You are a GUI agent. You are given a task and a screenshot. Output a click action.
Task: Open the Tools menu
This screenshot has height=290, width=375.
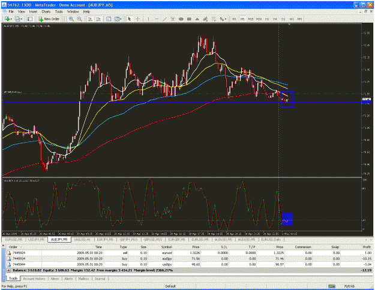(x=59, y=11)
